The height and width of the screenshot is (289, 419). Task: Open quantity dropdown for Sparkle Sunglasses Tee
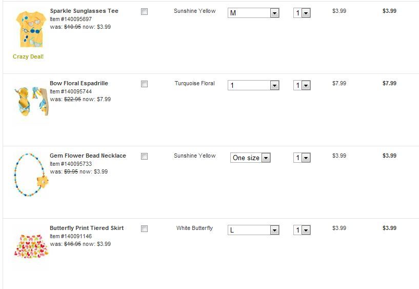coord(302,13)
